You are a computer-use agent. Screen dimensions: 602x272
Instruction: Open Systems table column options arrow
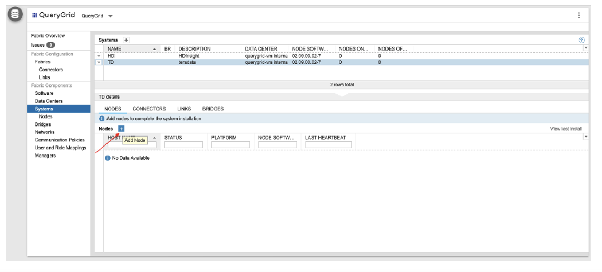click(586, 48)
